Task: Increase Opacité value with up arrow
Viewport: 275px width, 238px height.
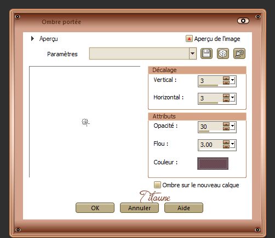Action: click(226, 124)
